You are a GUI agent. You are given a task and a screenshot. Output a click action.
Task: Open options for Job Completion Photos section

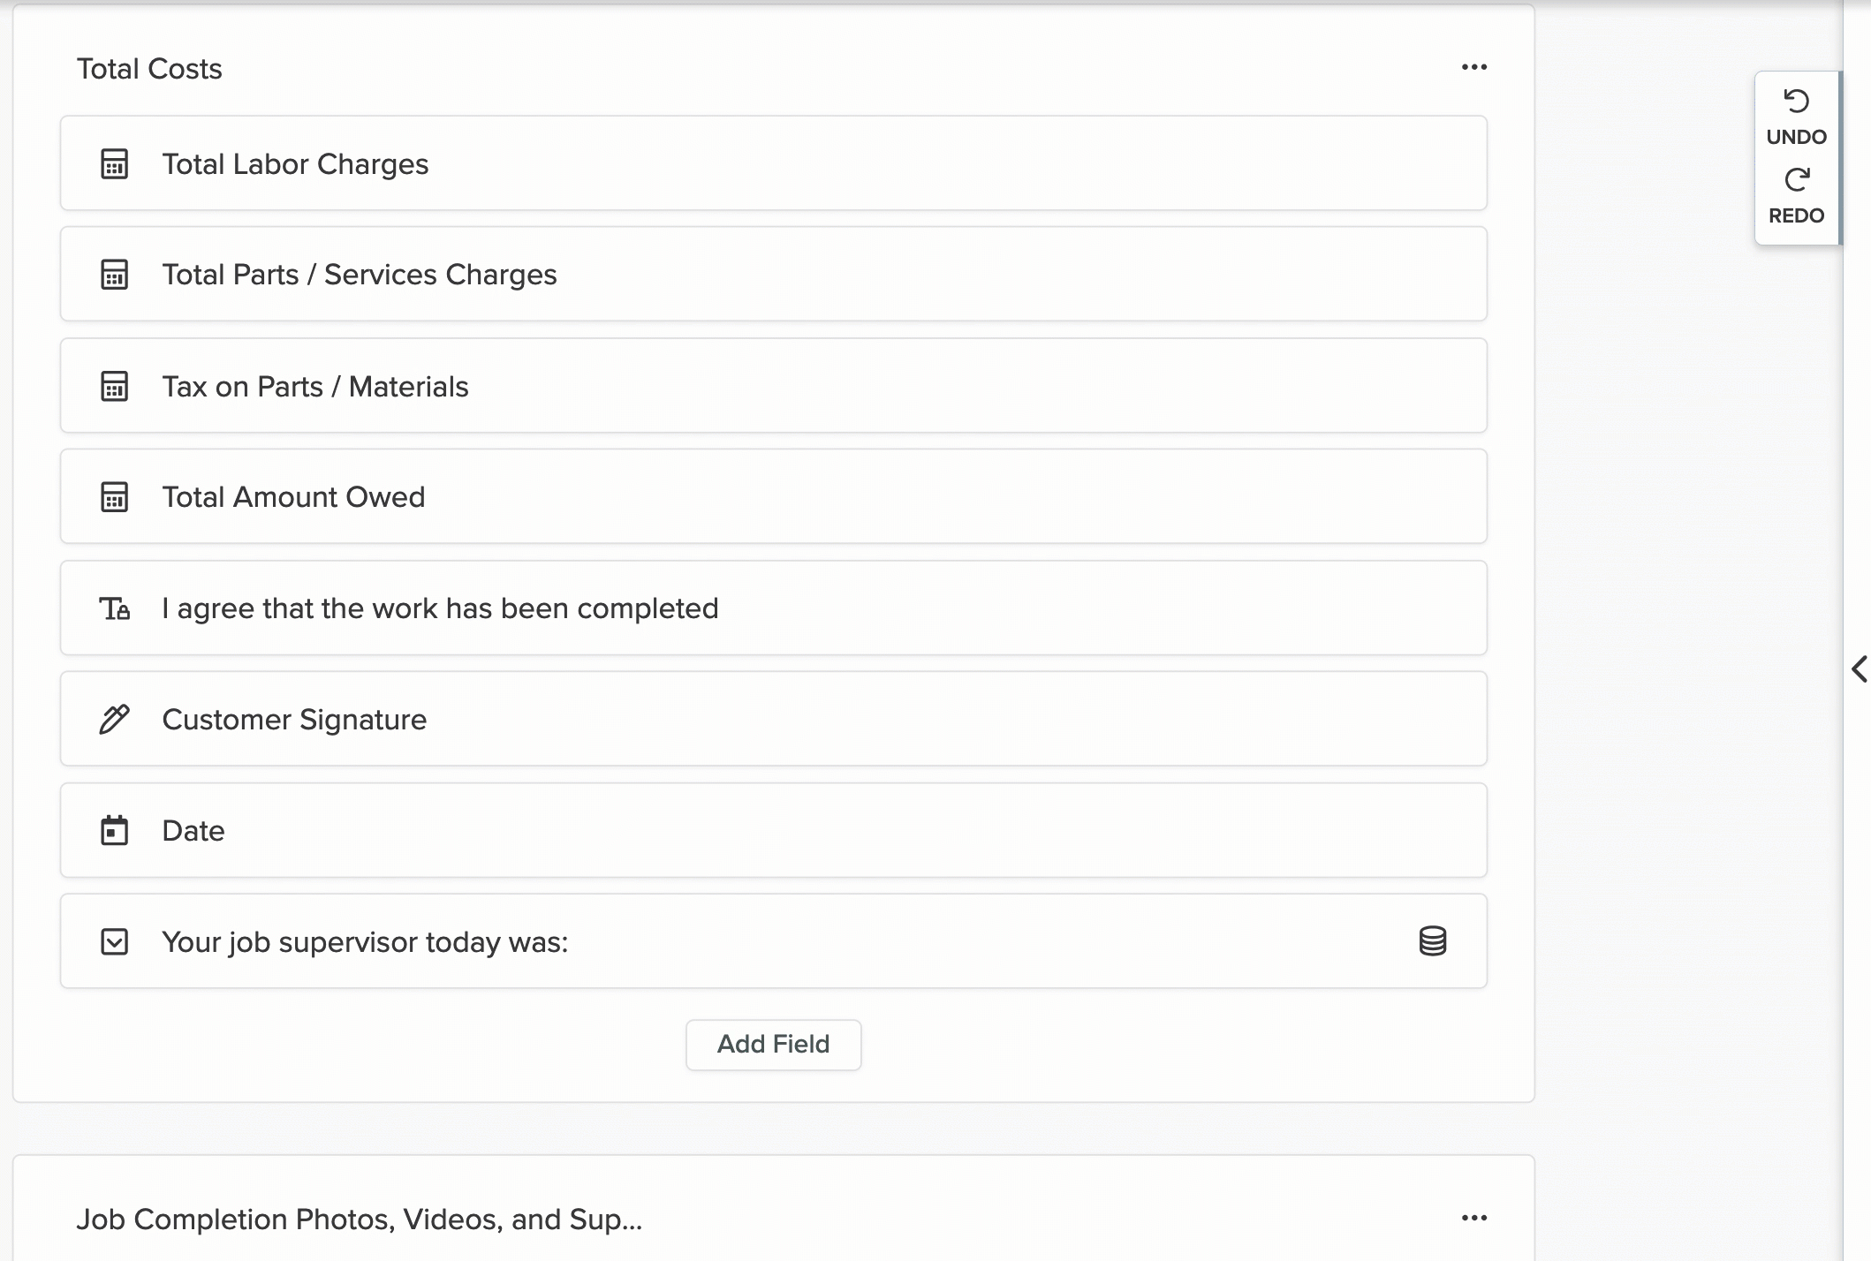[x=1474, y=1218]
